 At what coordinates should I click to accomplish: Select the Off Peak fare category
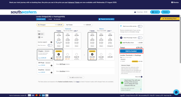coord(45,64)
